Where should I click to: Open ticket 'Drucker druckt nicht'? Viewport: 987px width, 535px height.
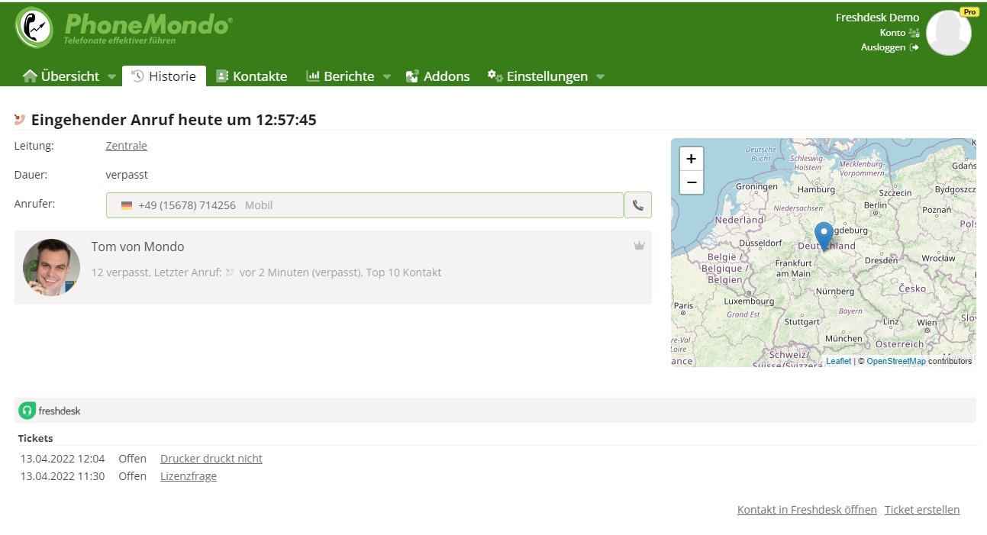211,459
